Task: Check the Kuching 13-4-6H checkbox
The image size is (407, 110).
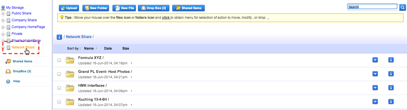Action: tap(59, 102)
